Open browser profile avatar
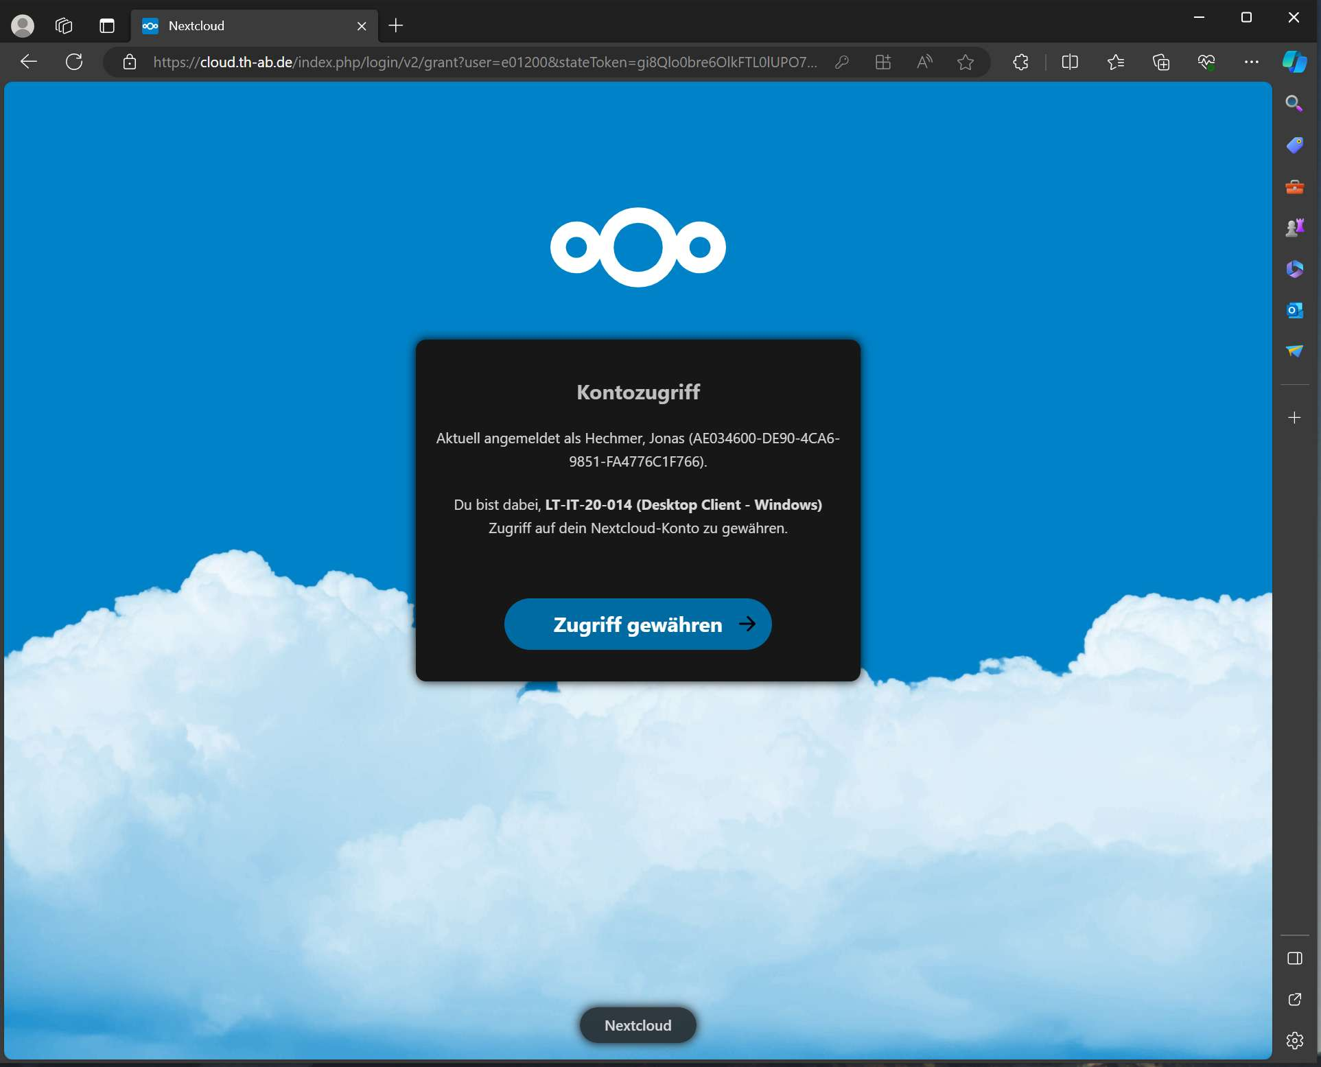The width and height of the screenshot is (1321, 1067). click(x=23, y=26)
